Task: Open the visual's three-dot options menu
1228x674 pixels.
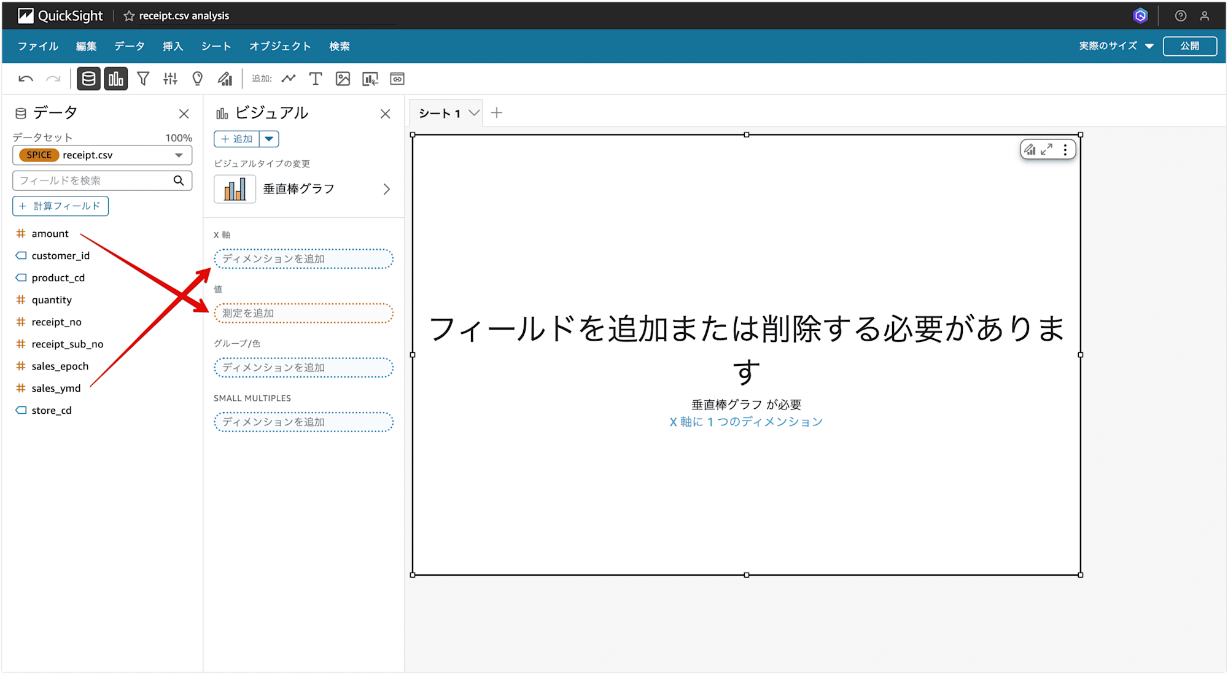Action: (x=1065, y=149)
